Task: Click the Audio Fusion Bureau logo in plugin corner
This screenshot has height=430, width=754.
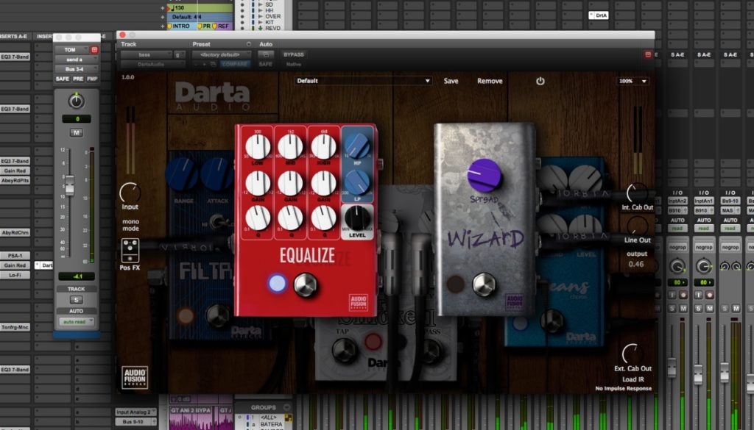Action: (x=135, y=377)
